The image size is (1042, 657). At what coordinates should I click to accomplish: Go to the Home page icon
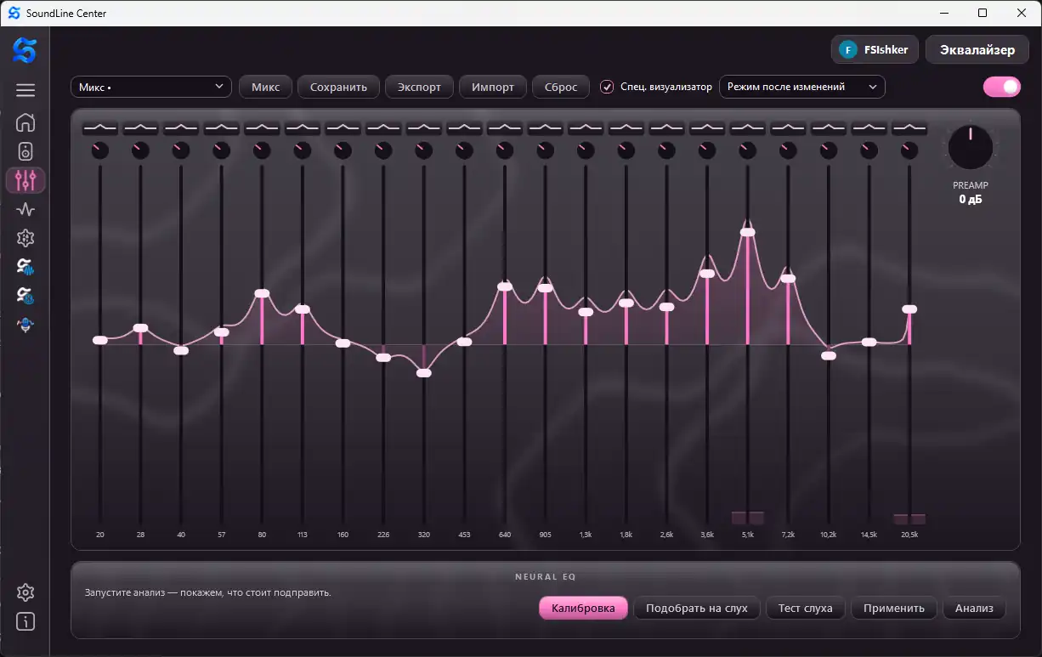tap(25, 122)
